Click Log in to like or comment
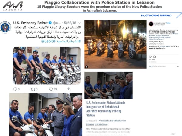Screen dimensions: 182x136 157,66
